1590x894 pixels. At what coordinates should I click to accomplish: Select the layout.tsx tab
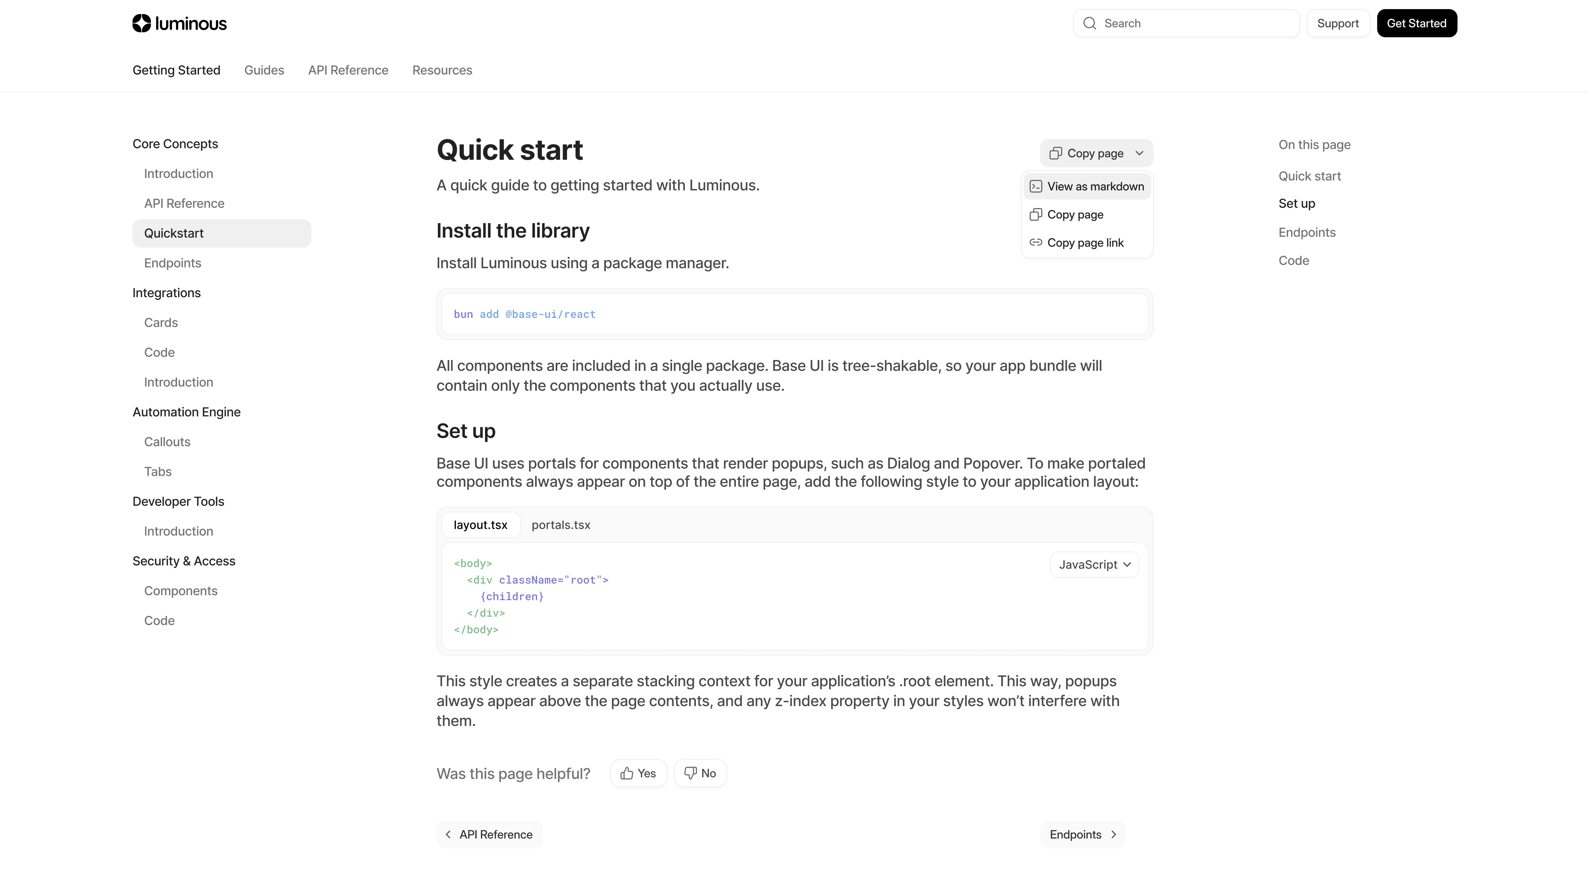coord(480,525)
